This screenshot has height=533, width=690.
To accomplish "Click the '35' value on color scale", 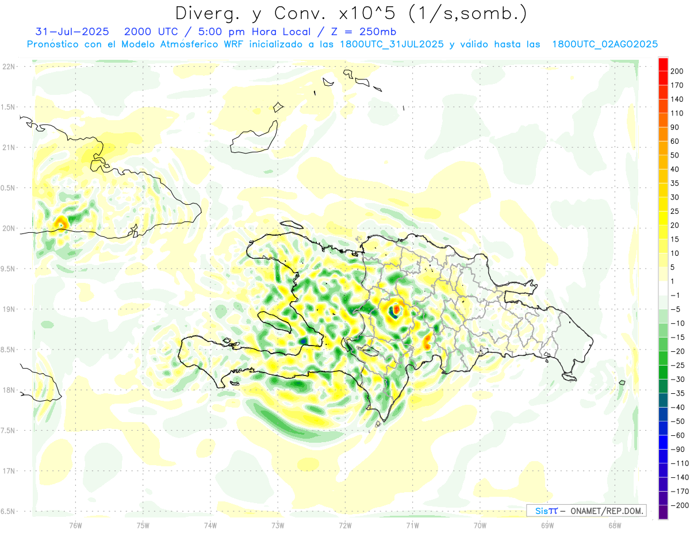I will [x=676, y=183].
